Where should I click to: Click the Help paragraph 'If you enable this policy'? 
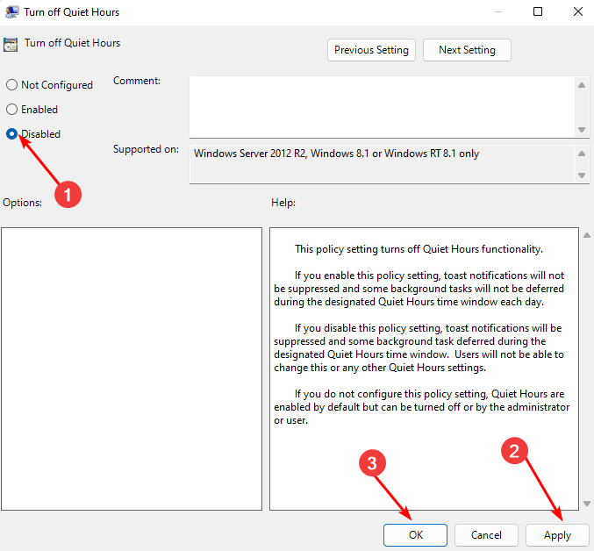coord(419,289)
